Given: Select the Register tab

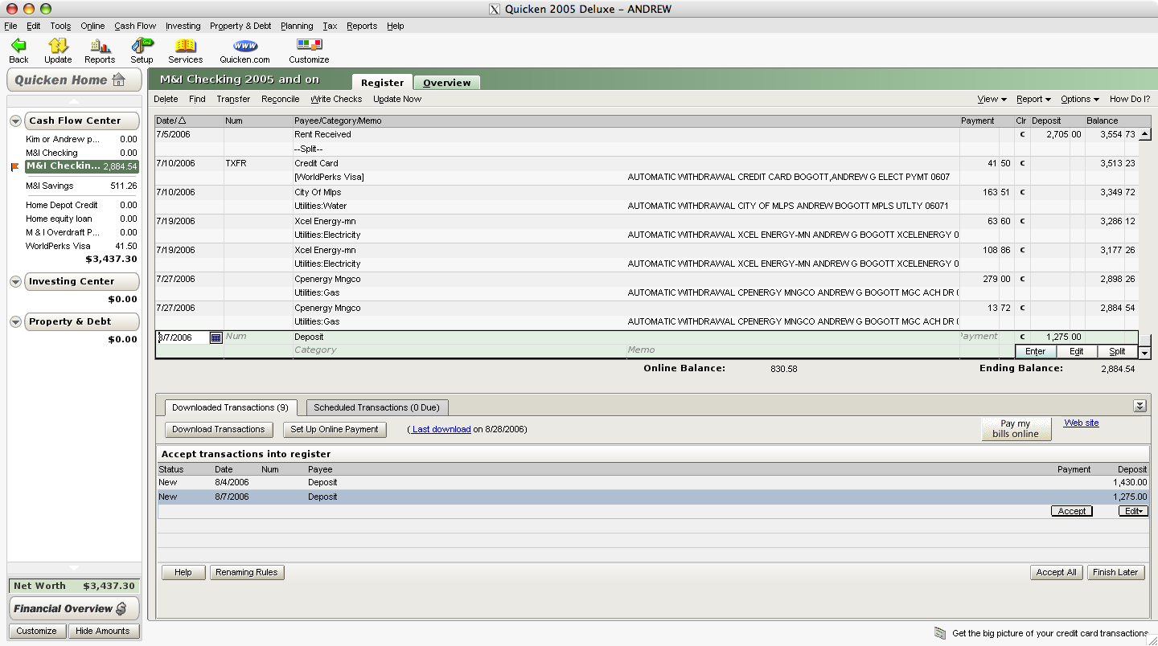Looking at the screenshot, I should click(x=382, y=82).
